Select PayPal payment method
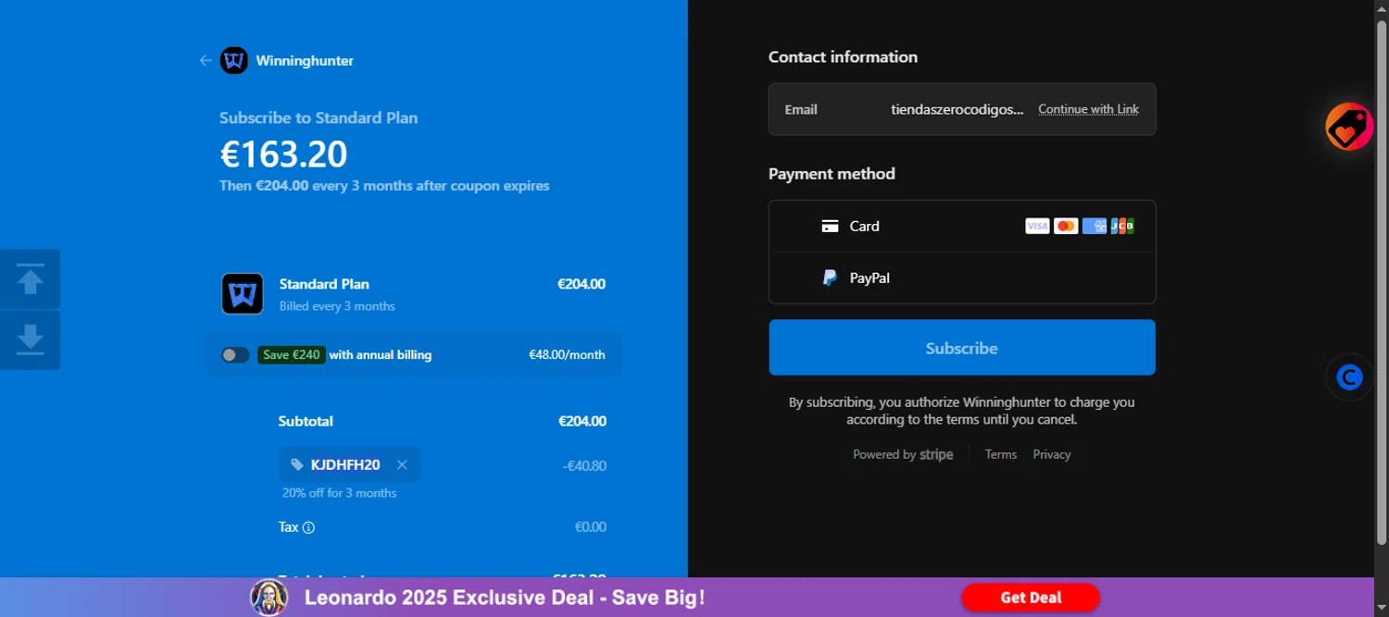Screen dimensions: 1389x617 tap(962, 278)
